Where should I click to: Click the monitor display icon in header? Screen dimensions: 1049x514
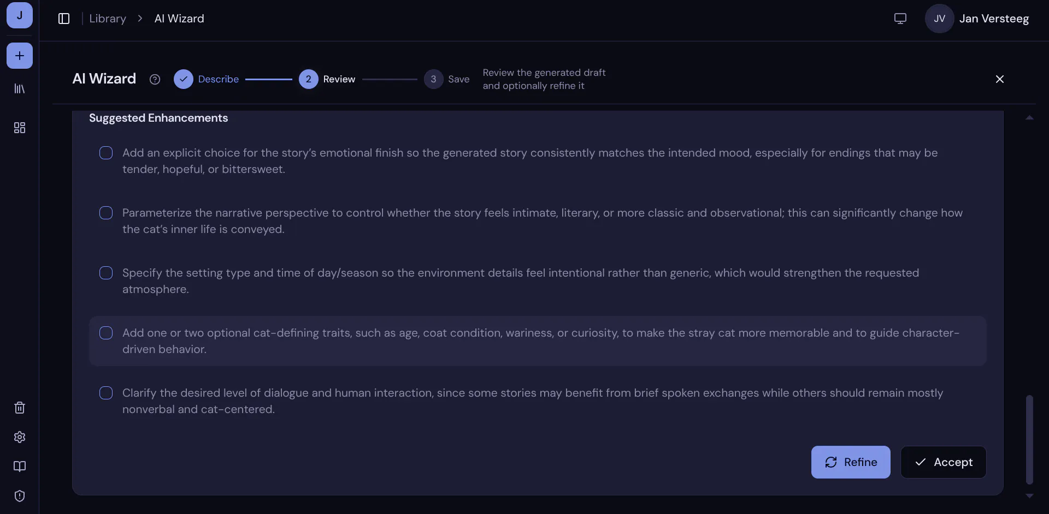pos(900,19)
